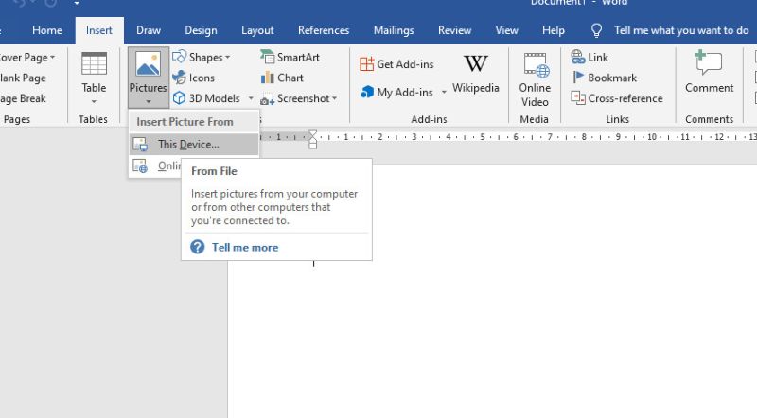Image resolution: width=757 pixels, height=418 pixels.
Task: Expand the Shapes dropdown arrow
Action: coord(227,58)
